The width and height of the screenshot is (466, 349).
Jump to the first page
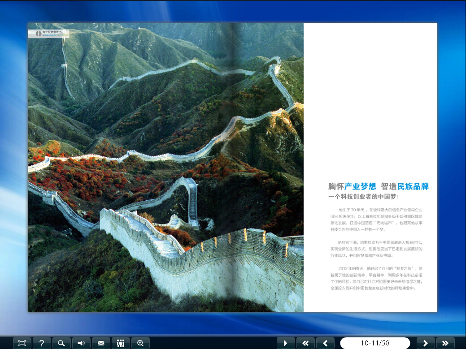pos(305,343)
